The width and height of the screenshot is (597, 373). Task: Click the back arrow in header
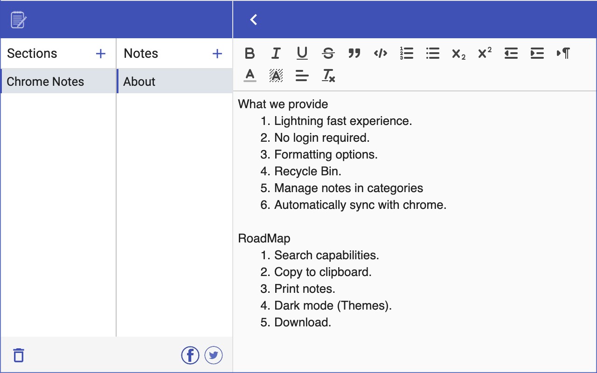pyautogui.click(x=254, y=20)
